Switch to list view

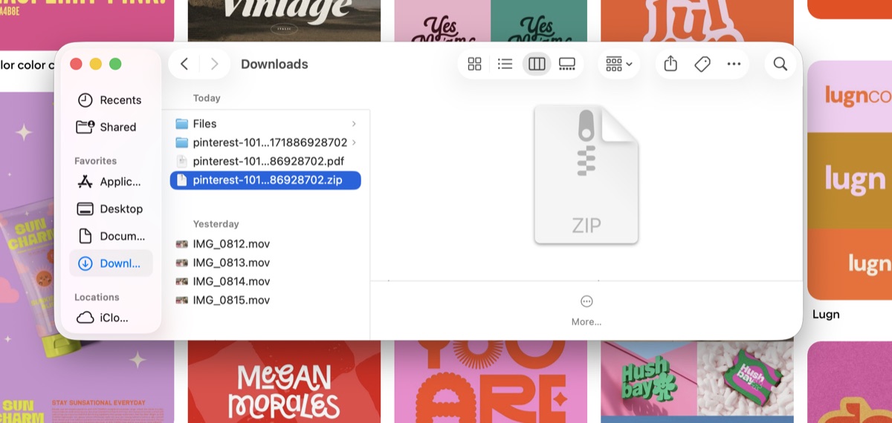tap(505, 64)
